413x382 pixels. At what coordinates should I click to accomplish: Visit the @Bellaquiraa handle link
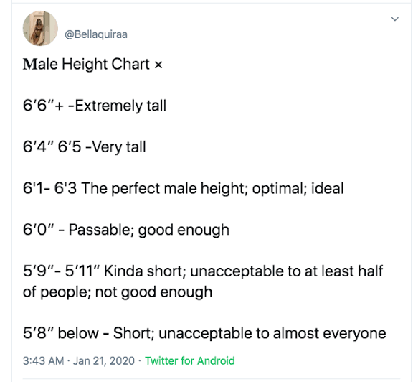(x=96, y=34)
